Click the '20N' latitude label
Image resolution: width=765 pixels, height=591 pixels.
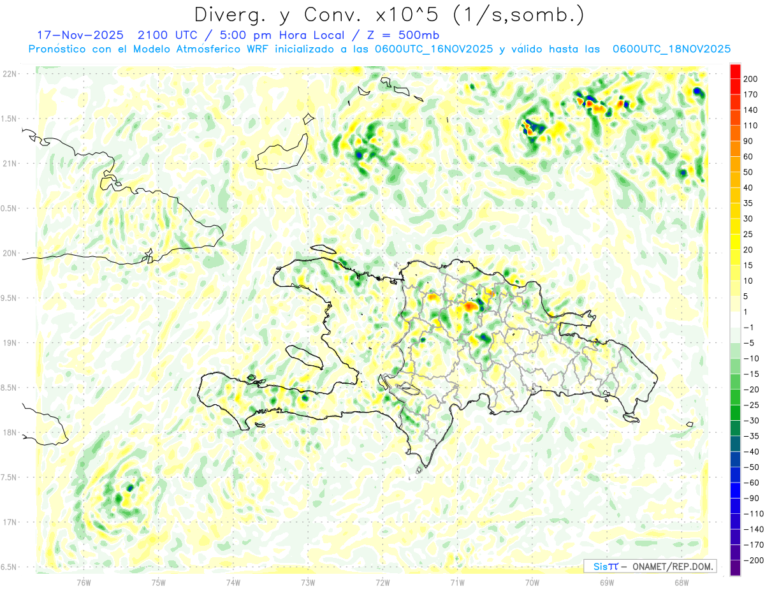[x=9, y=253]
